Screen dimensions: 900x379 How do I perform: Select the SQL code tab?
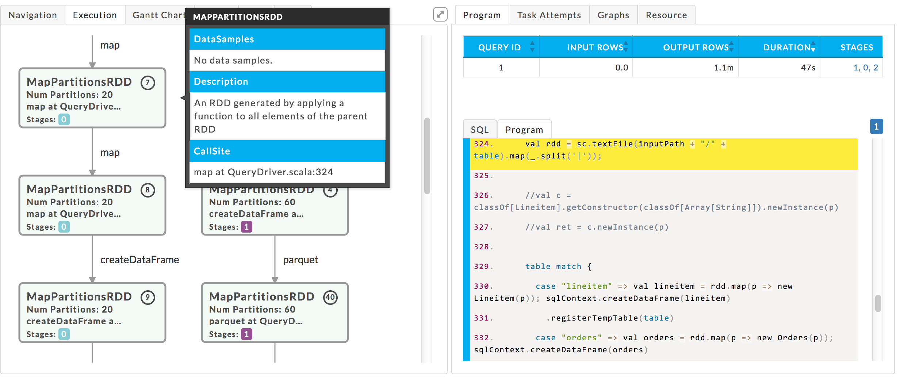(479, 130)
